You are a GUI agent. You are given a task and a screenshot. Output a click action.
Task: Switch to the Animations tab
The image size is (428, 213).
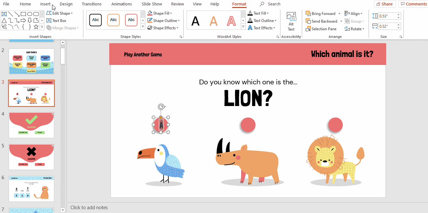(121, 4)
